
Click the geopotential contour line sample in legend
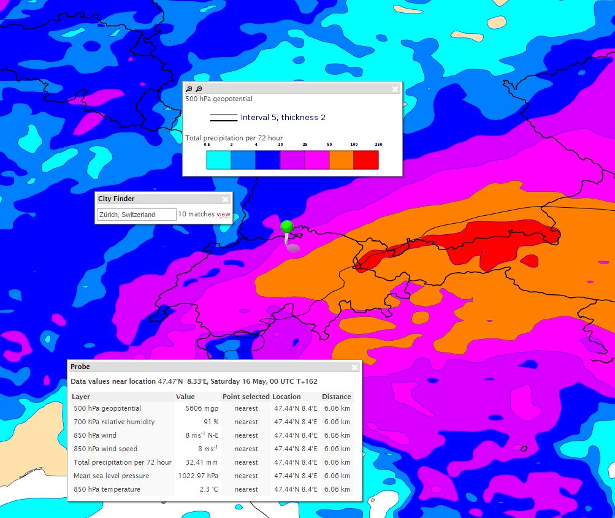coord(224,118)
